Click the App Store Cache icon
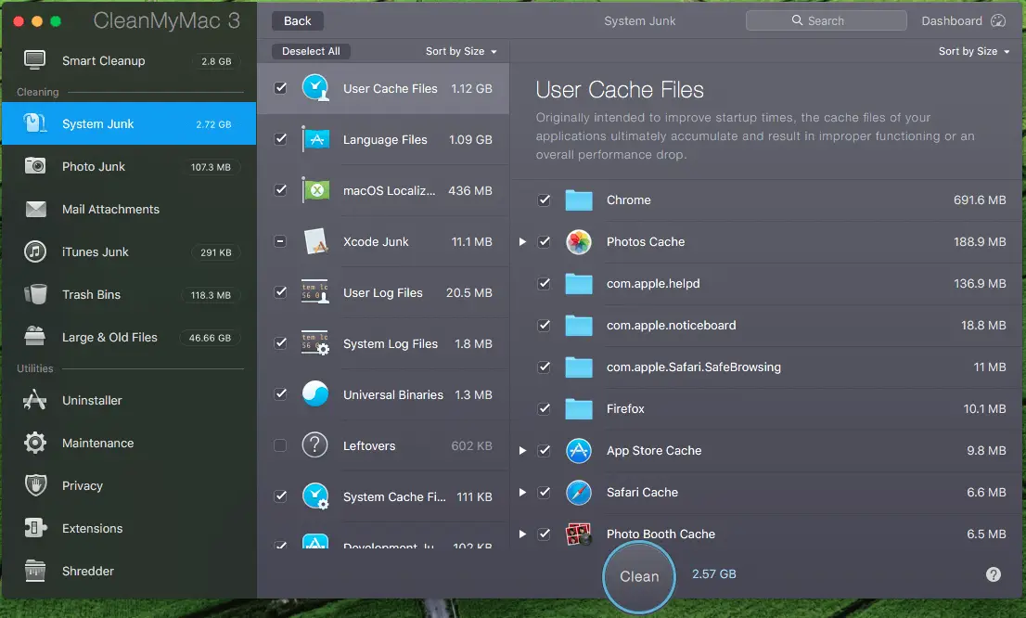 [579, 450]
